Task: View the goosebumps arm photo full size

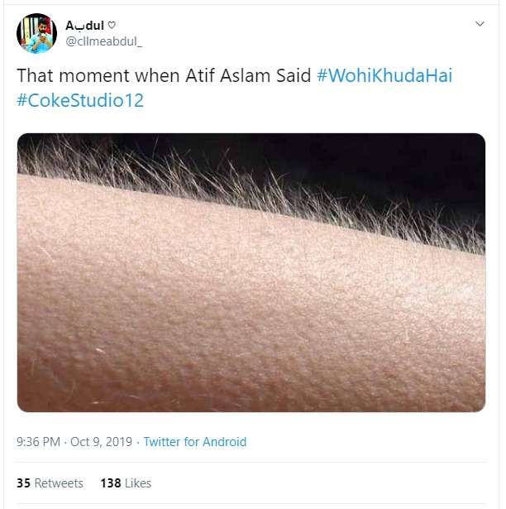Action: coord(251,272)
